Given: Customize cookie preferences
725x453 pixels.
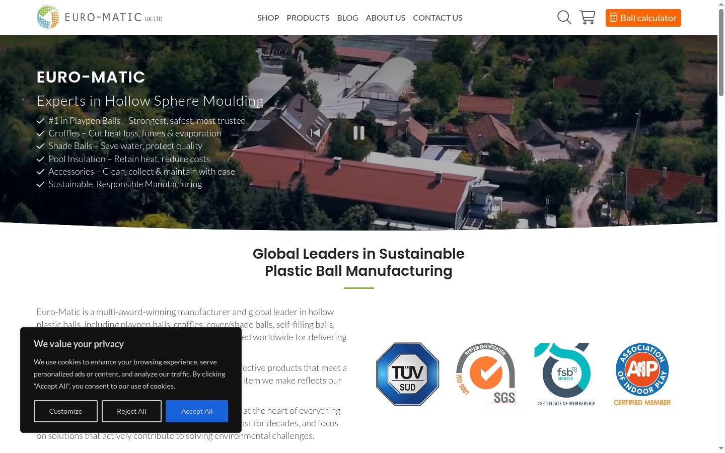Looking at the screenshot, I should (x=65, y=411).
